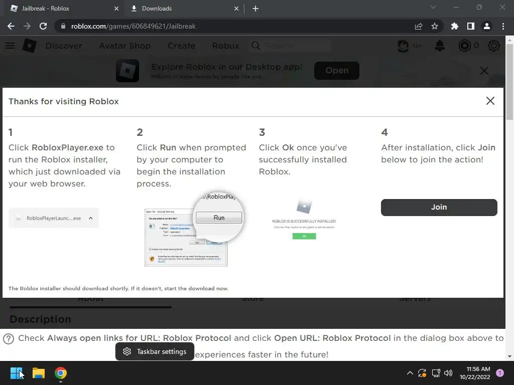Click the address bar URL
The image size is (514, 385).
[x=133, y=26]
